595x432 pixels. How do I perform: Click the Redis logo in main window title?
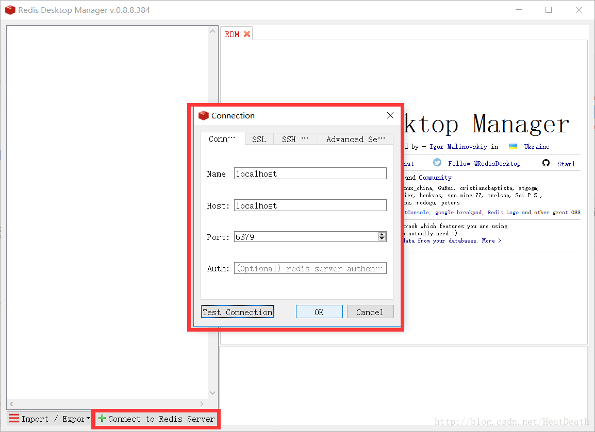click(x=10, y=10)
